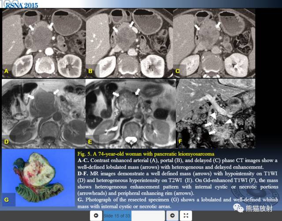Click the WeChat watermark logo icon
This screenshot has width=282, height=221.
[238, 208]
